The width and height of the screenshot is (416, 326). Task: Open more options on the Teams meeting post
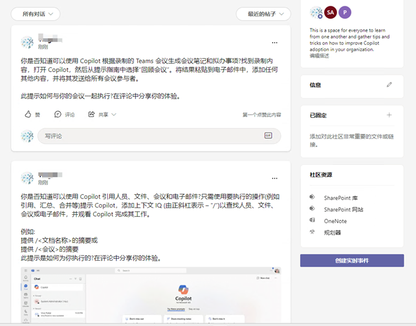274,43
